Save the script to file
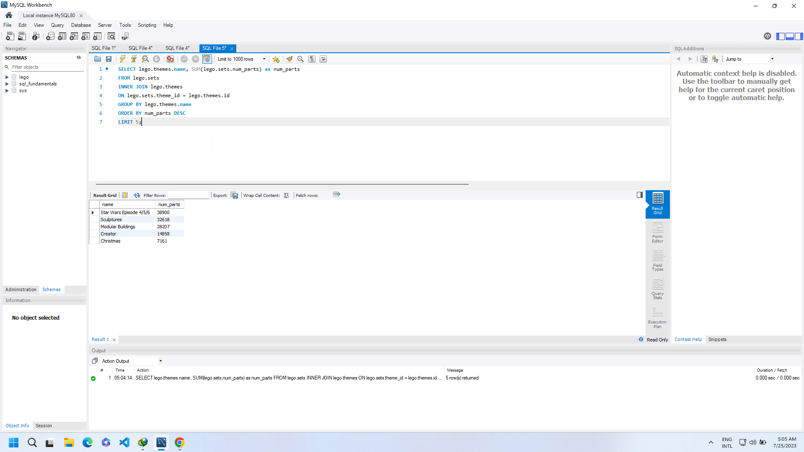This screenshot has width=804, height=452. [109, 59]
